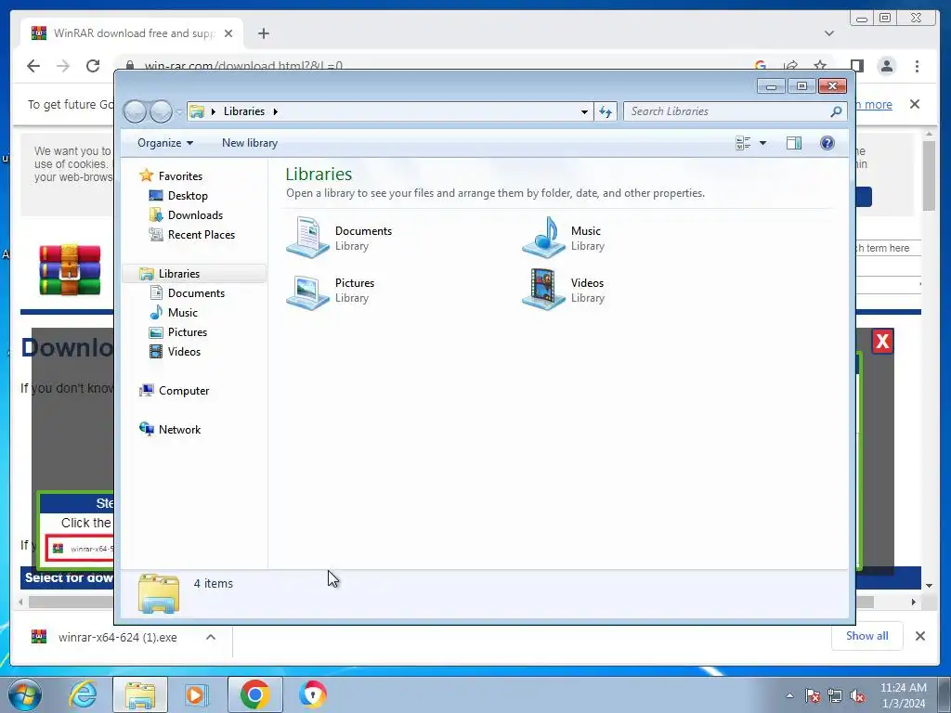Open Chrome three-dot menu
Viewport: 951px width, 713px height.
pyautogui.click(x=917, y=66)
